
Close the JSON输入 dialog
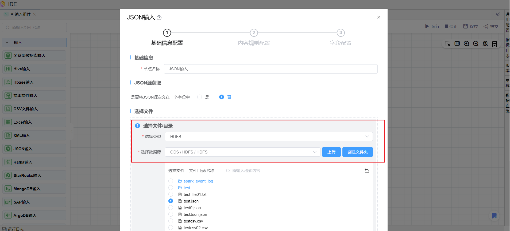(x=378, y=17)
